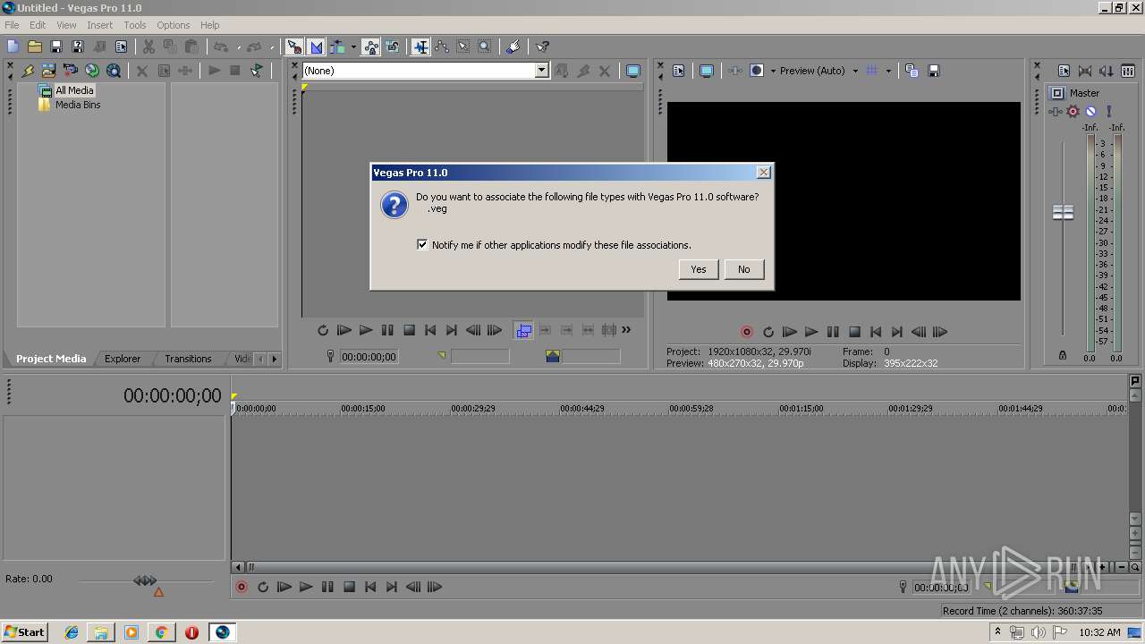Open the trimmer (None) media dropdown
This screenshot has width=1145, height=644.
click(x=541, y=71)
